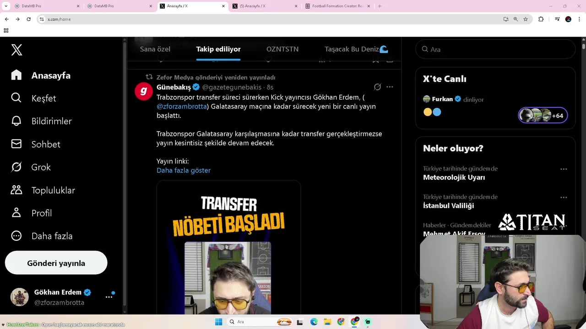Screen dimensions: 586x329
Task: Click Zefor Medya repost label
Action: [216, 77]
